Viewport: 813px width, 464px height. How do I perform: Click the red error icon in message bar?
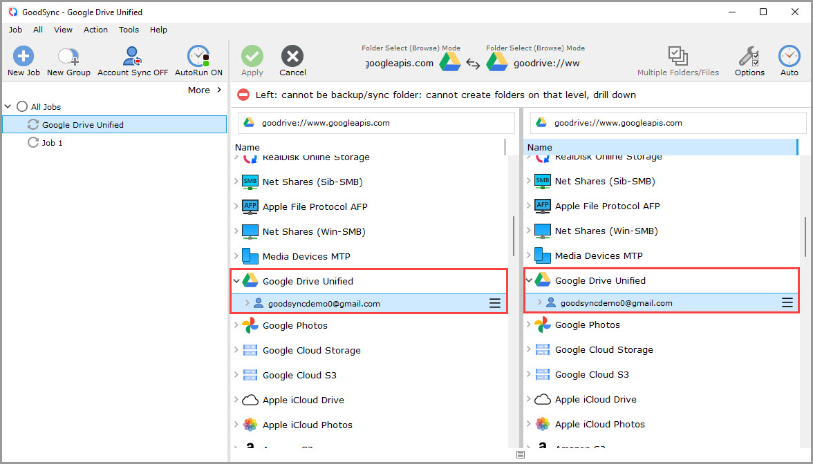tap(243, 95)
